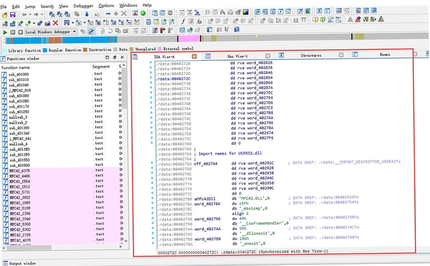The image size is (430, 266).
Task: Close the Functions window panel
Action: [122, 57]
